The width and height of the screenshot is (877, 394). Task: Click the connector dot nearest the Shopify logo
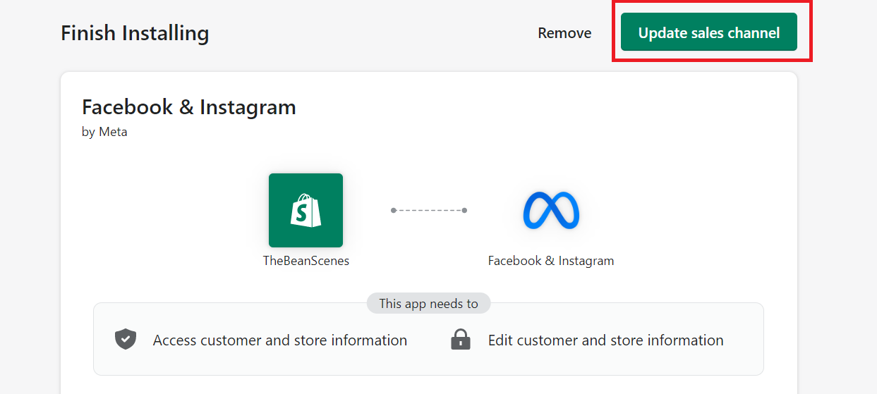click(394, 210)
